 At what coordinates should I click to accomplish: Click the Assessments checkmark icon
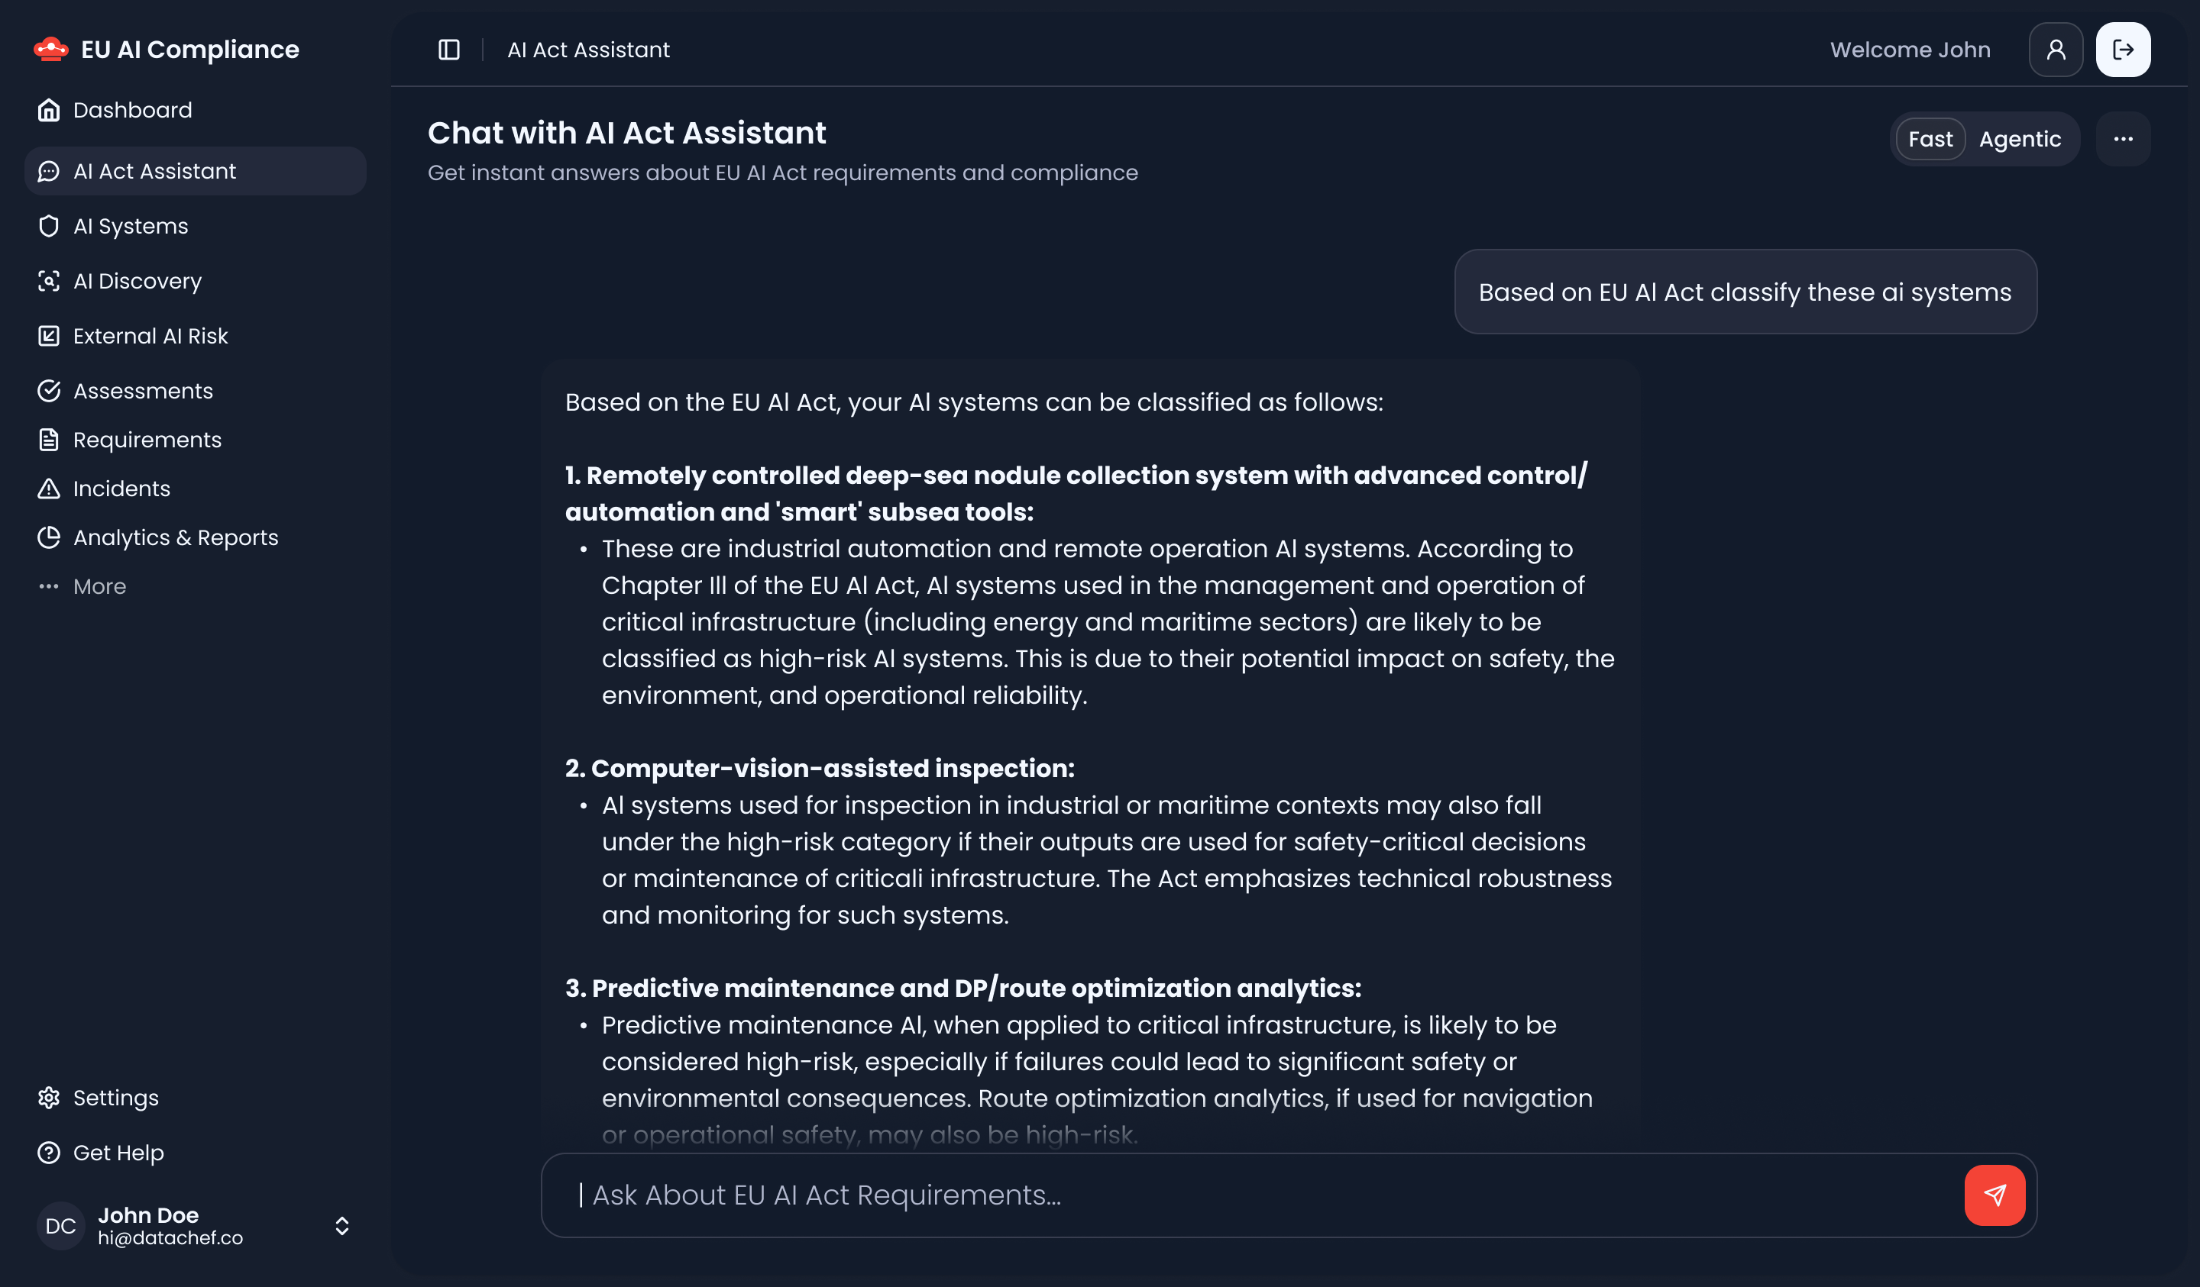[x=48, y=391]
